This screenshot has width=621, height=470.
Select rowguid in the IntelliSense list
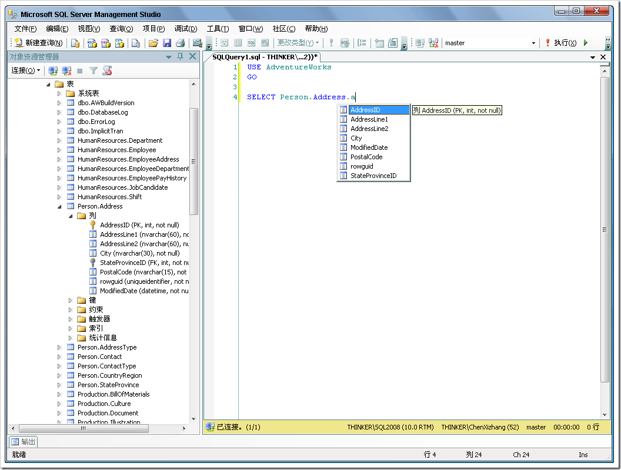coord(373,167)
